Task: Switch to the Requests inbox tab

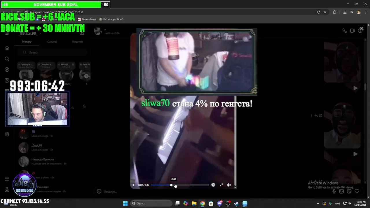Action: point(77,42)
